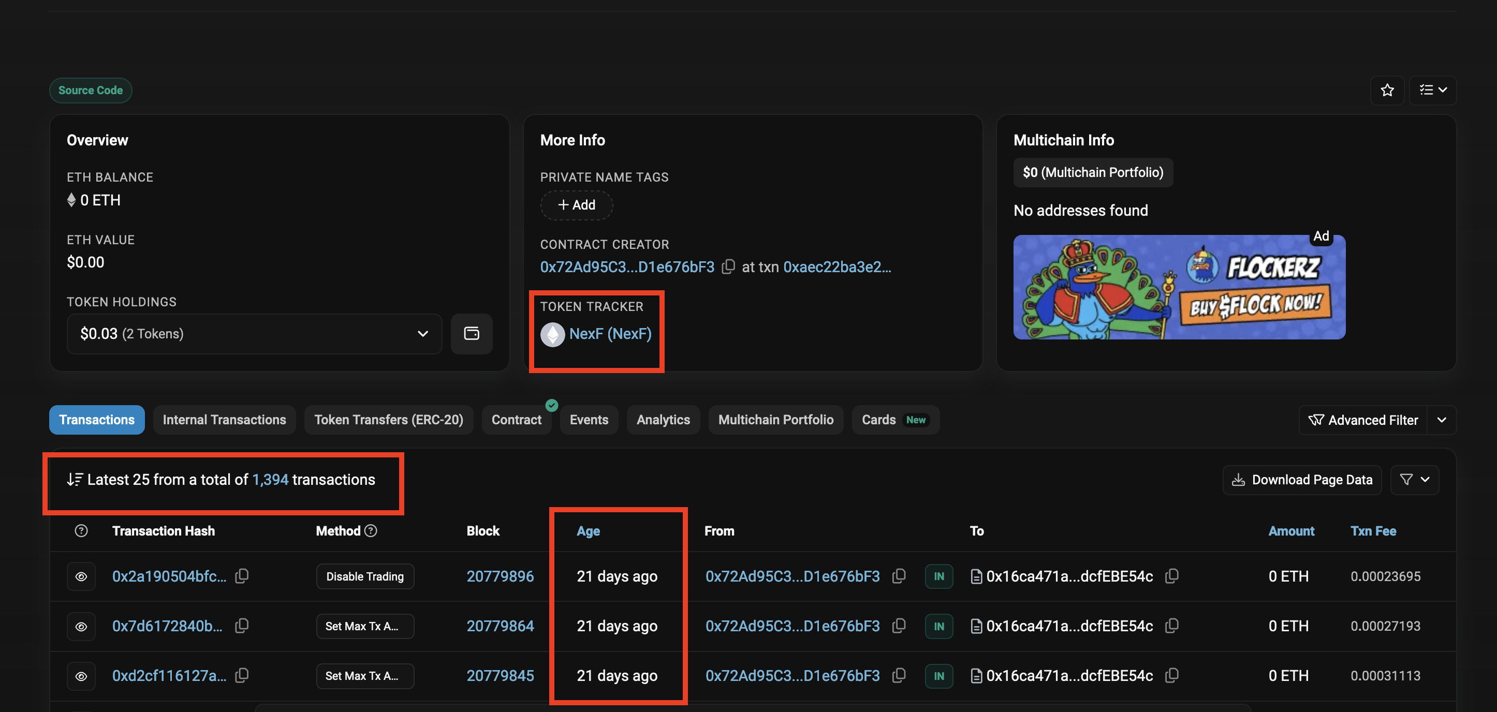Open token holdings wallet view icon

(x=471, y=334)
